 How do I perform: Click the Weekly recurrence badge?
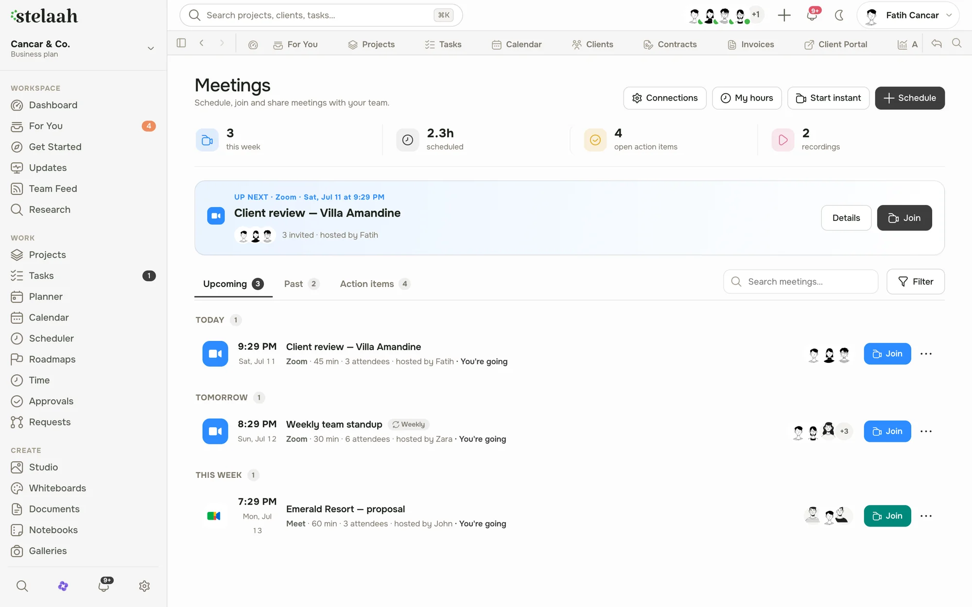pos(409,424)
